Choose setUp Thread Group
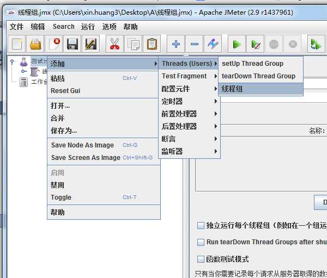Image resolution: width=327 pixels, height=278 pixels. 261,64
